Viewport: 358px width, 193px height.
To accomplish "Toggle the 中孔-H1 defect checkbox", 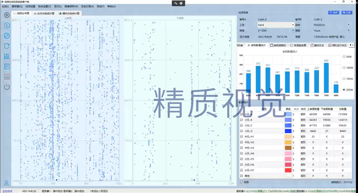I will pos(242,137).
